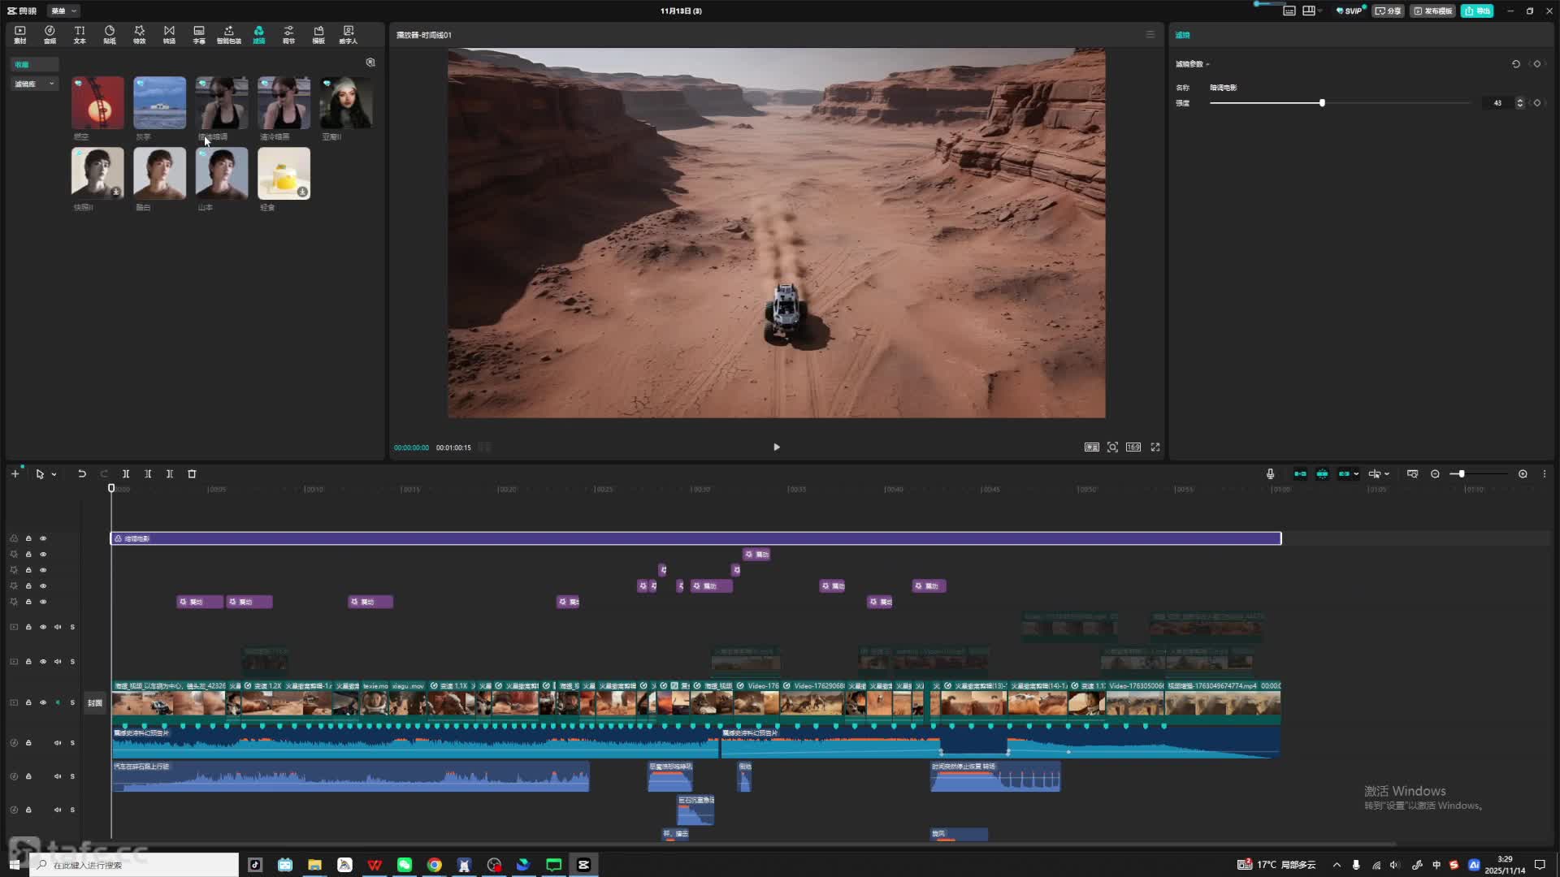The height and width of the screenshot is (877, 1560).
Task: Toggle lock on the filter track
Action: pos(28,538)
